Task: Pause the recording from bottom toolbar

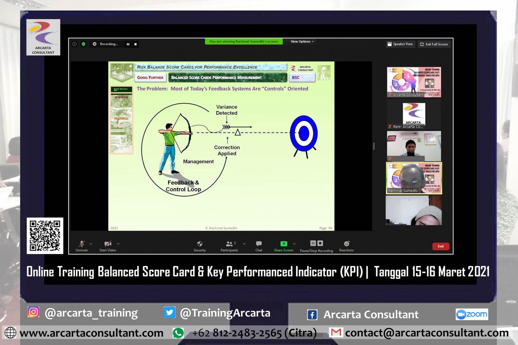Action: [313, 243]
